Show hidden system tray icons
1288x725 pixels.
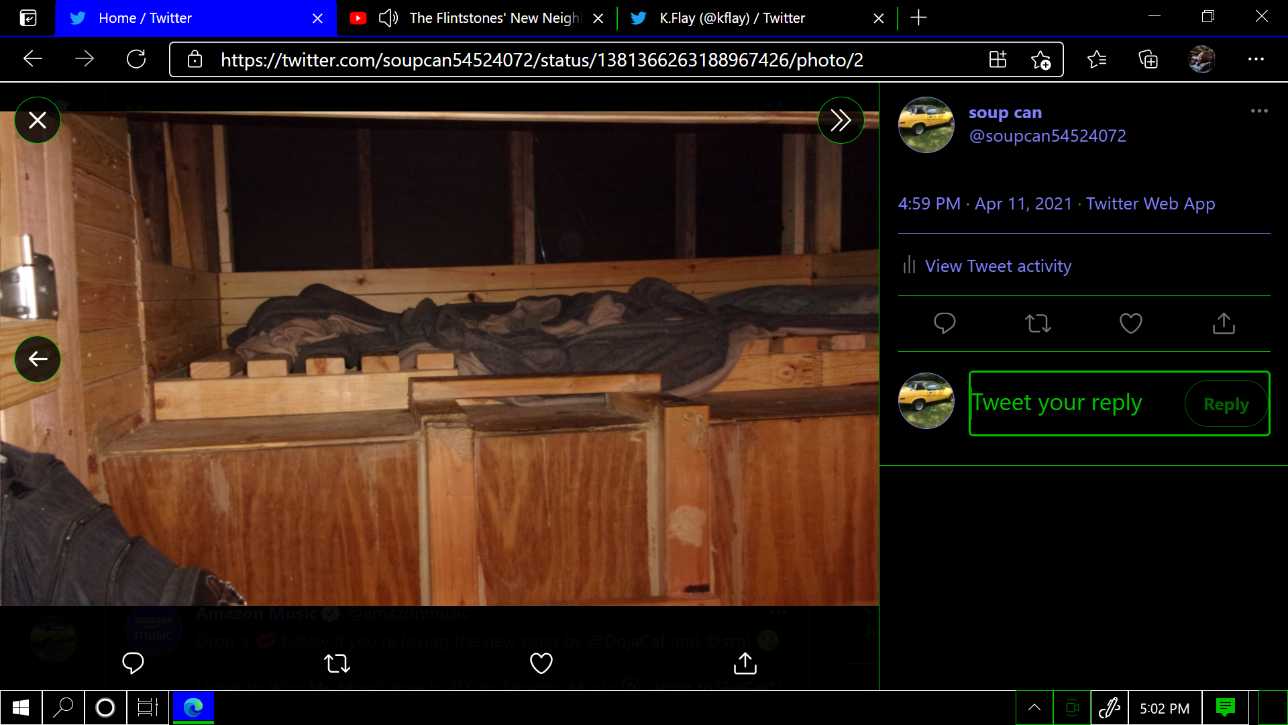point(1034,708)
